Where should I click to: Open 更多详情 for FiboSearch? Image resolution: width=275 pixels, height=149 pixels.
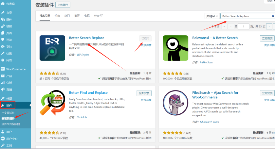tap(269, 100)
